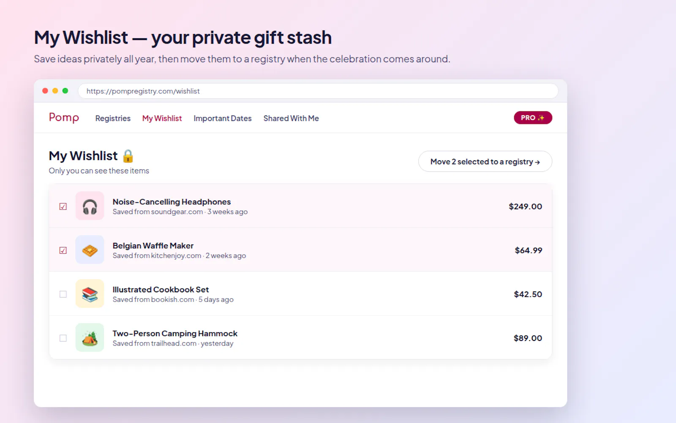Image resolution: width=676 pixels, height=423 pixels.
Task: Go to Shared With Me tab
Action: point(291,118)
